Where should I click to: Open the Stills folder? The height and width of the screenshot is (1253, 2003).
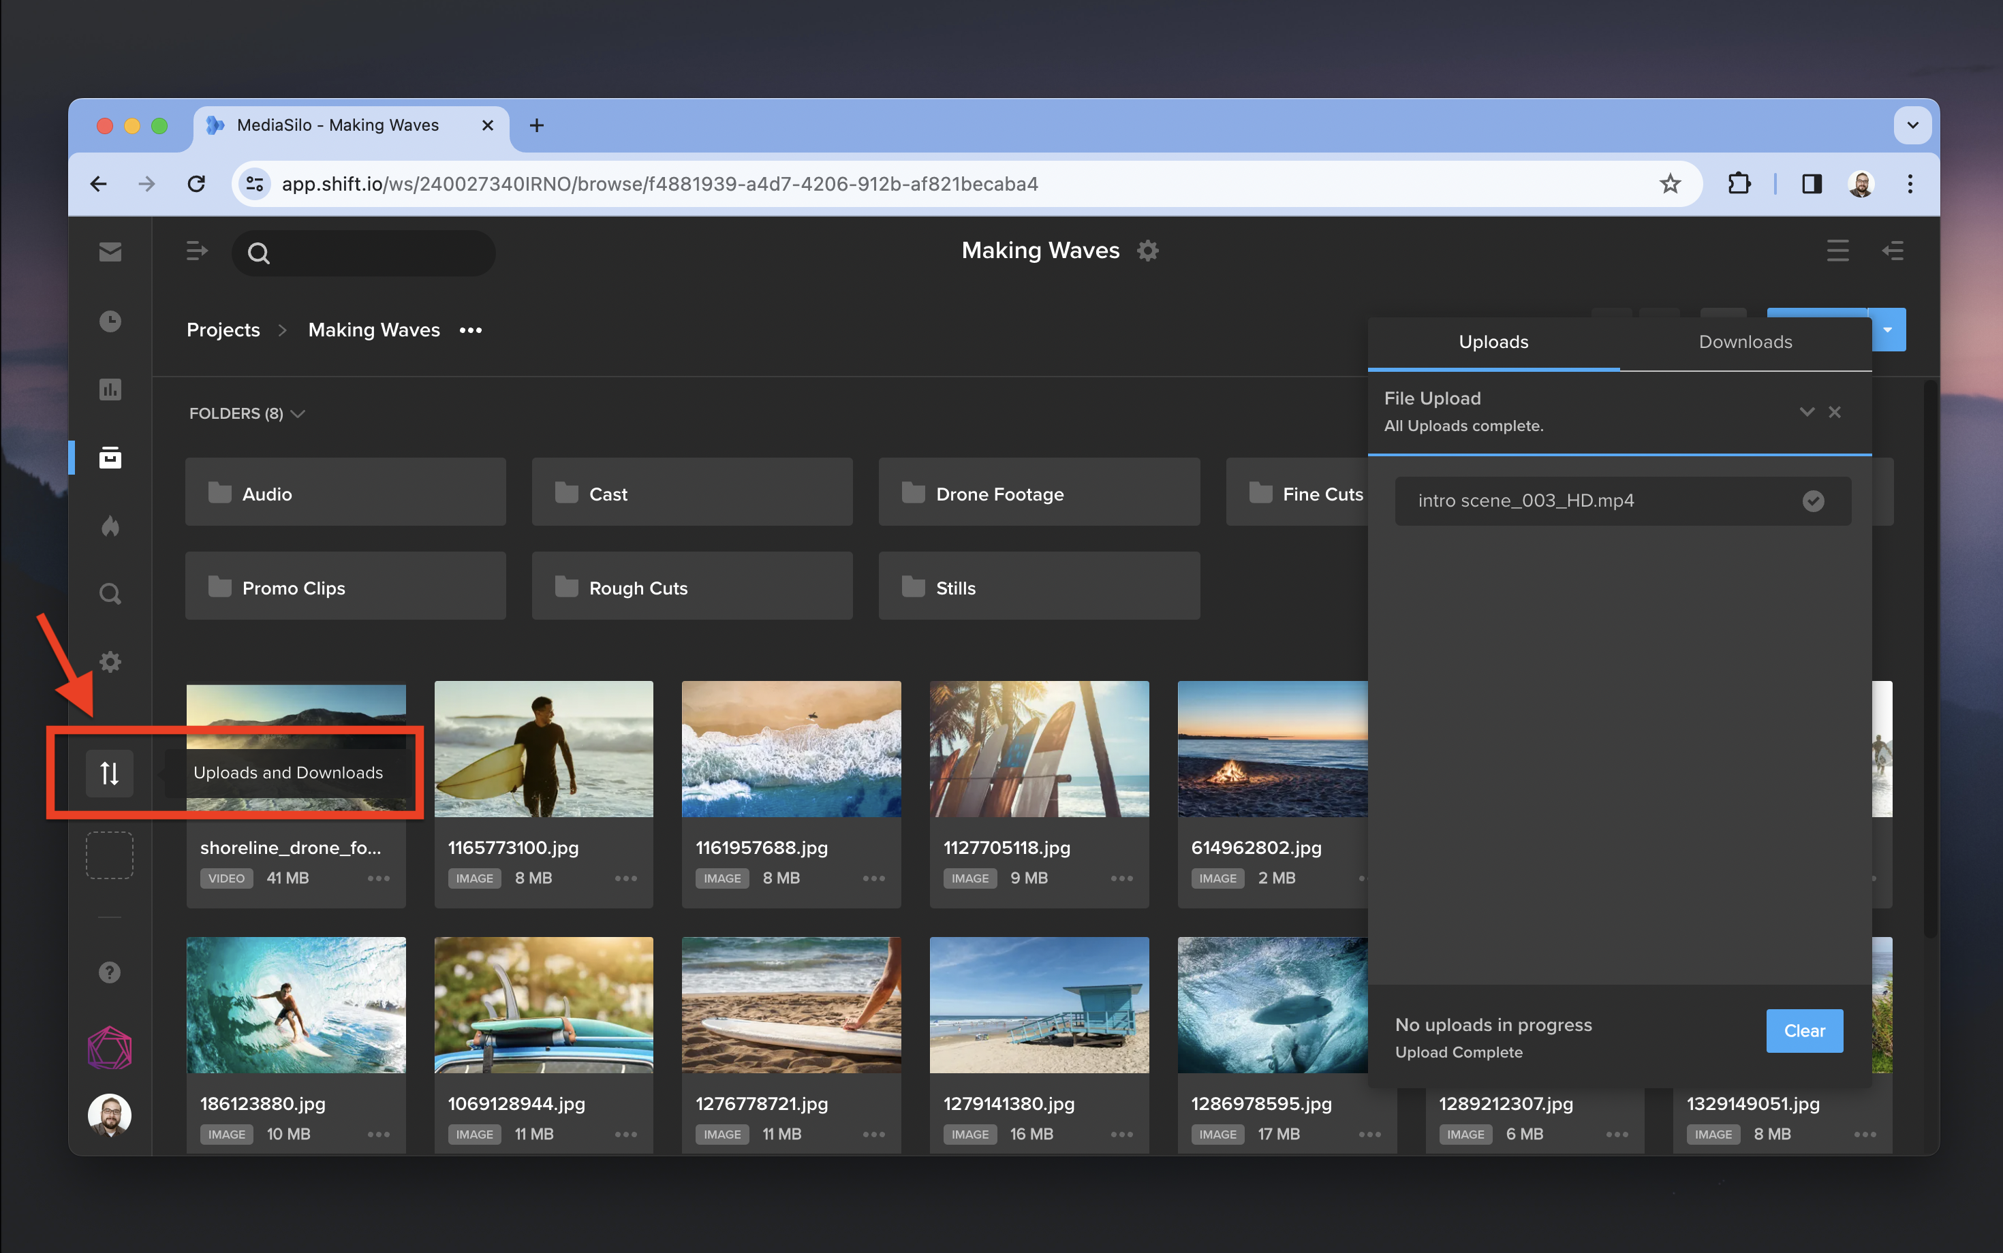(x=1039, y=586)
